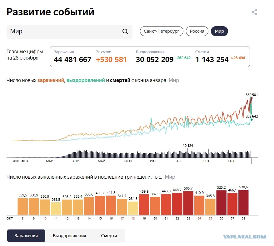Click the share icon at top right
This screenshot has width=274, height=246.
[254, 12]
